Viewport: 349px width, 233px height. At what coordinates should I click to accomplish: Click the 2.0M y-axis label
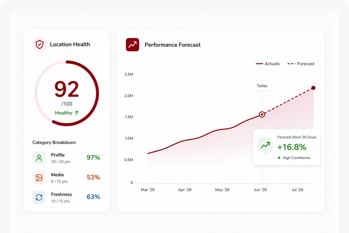tap(129, 96)
